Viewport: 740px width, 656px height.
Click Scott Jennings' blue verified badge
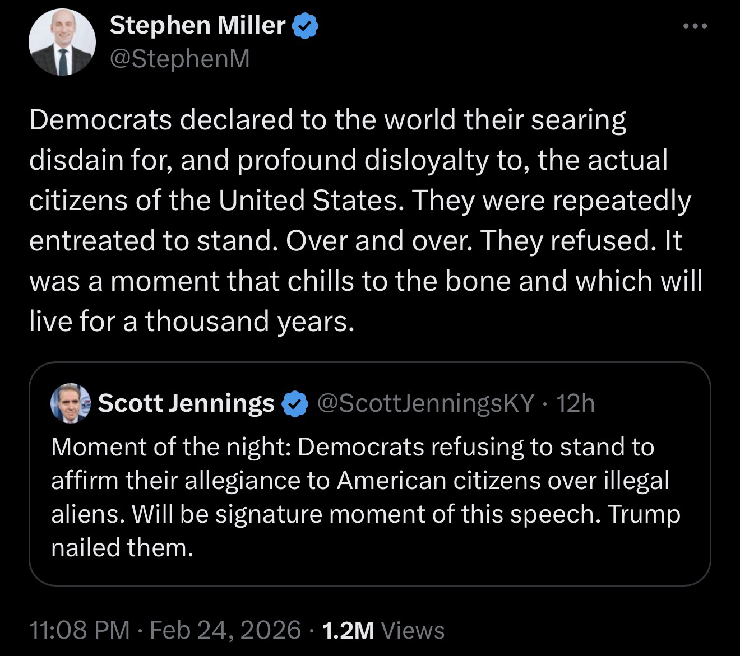[x=295, y=403]
